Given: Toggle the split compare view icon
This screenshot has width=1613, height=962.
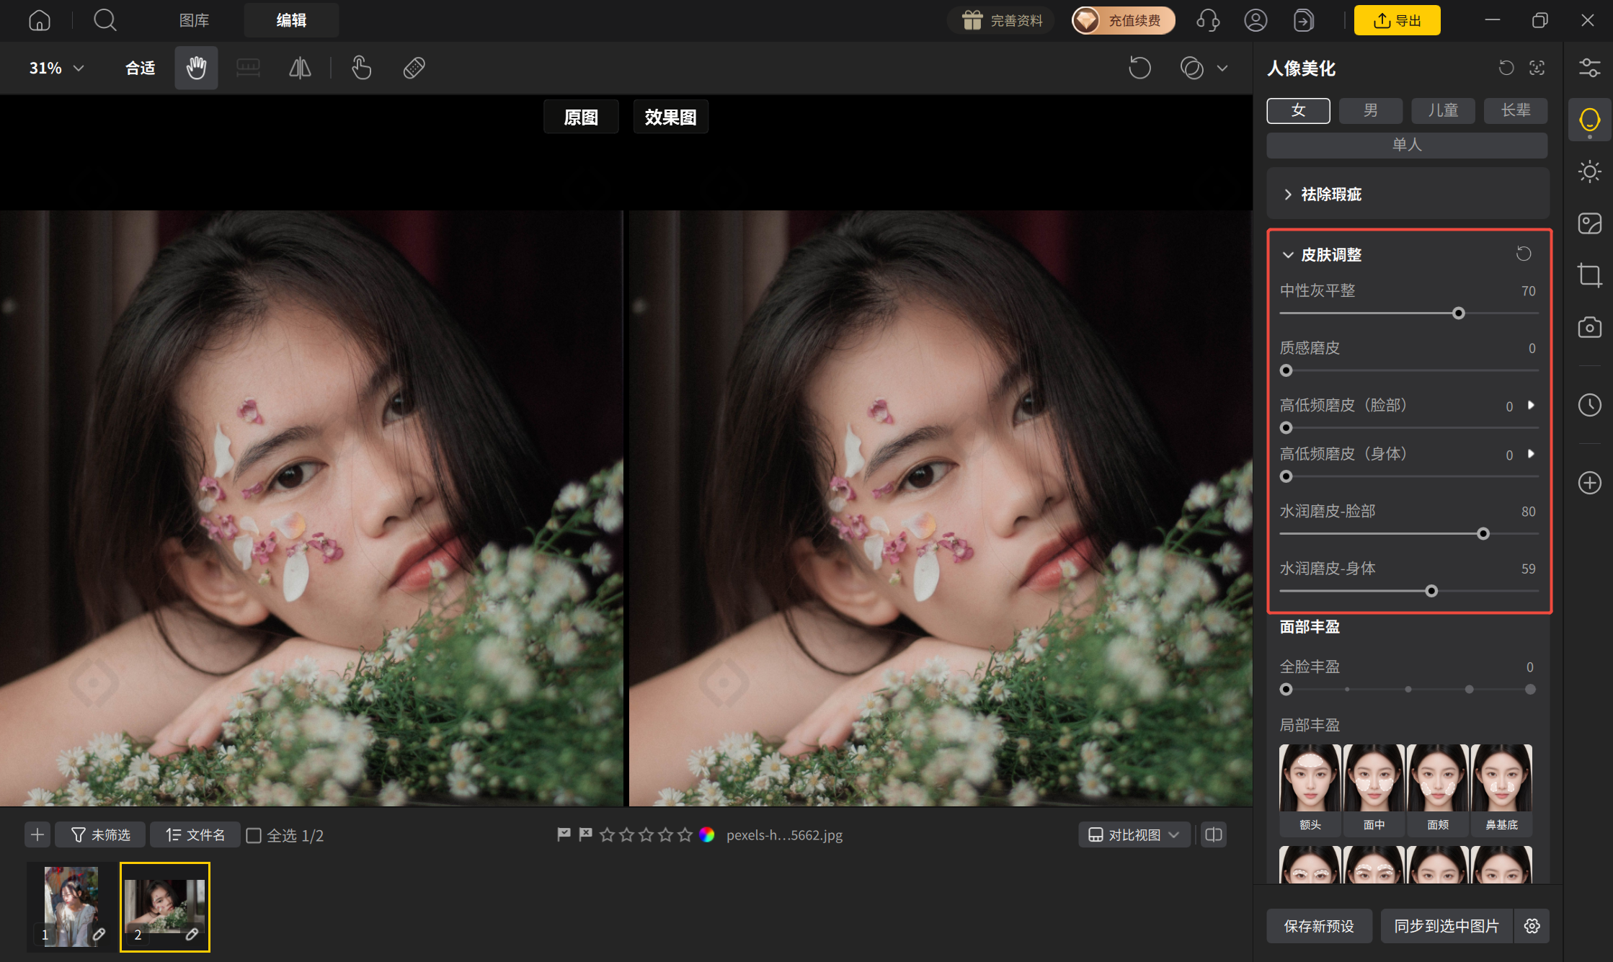Looking at the screenshot, I should (x=1214, y=834).
